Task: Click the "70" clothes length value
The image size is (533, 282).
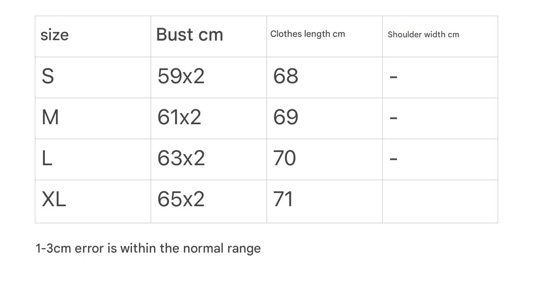Action: click(284, 159)
